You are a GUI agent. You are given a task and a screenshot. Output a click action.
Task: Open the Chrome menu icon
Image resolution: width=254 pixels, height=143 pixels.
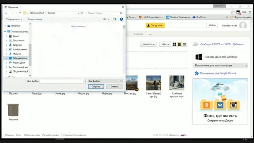click(250, 12)
